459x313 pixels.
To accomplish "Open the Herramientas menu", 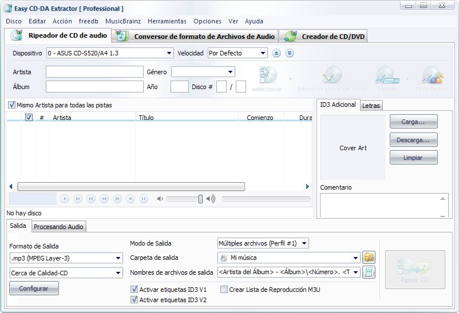I will pos(167,21).
